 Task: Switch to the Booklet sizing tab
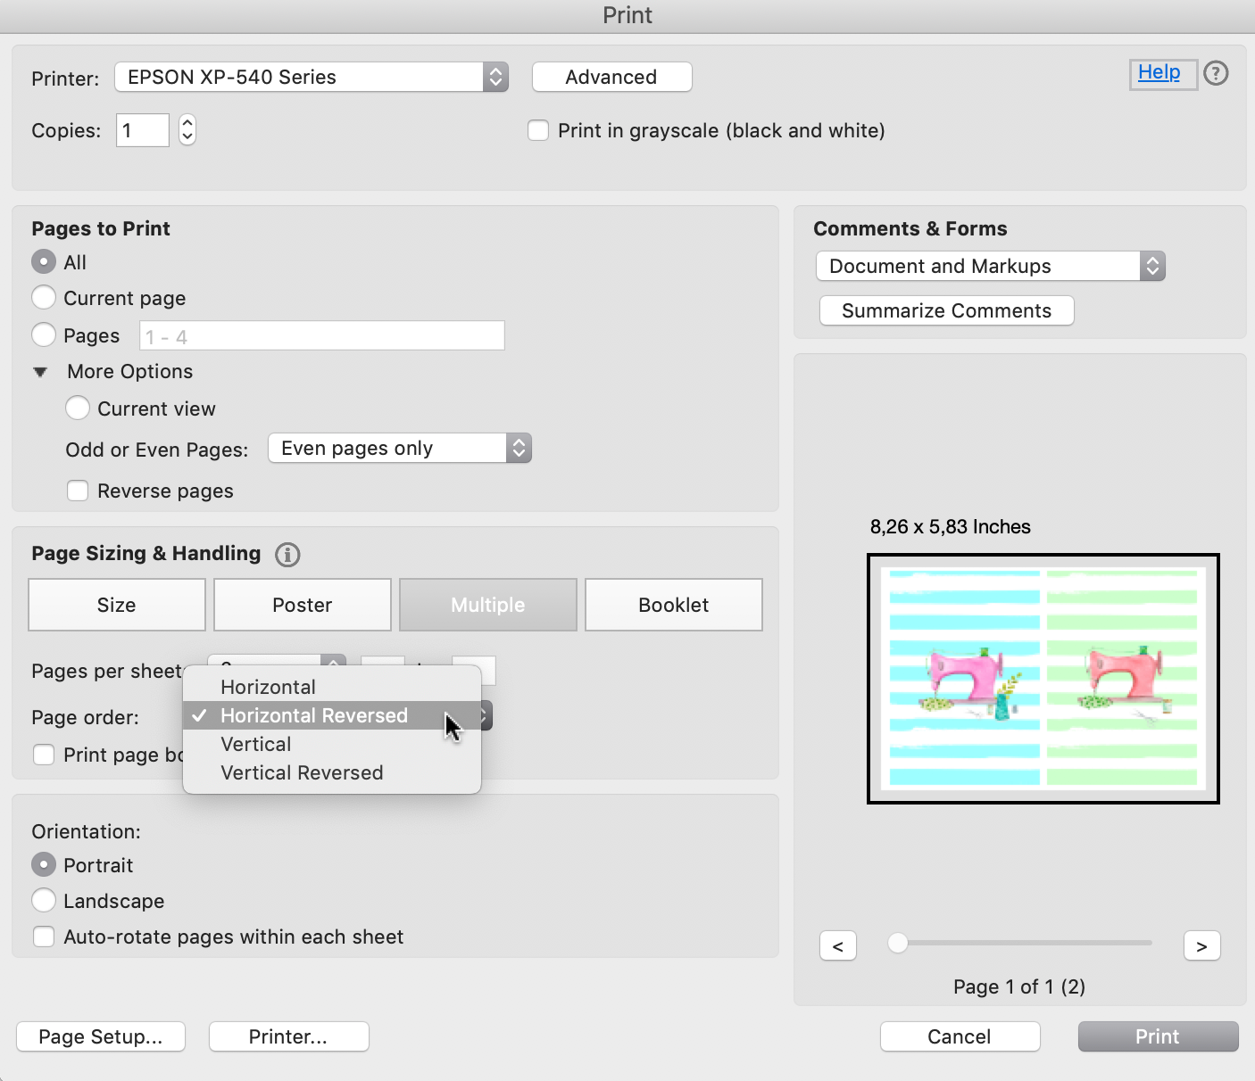(673, 606)
